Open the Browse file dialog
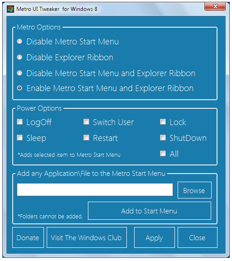 tap(194, 190)
